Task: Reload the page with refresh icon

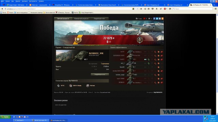Action: point(137,9)
